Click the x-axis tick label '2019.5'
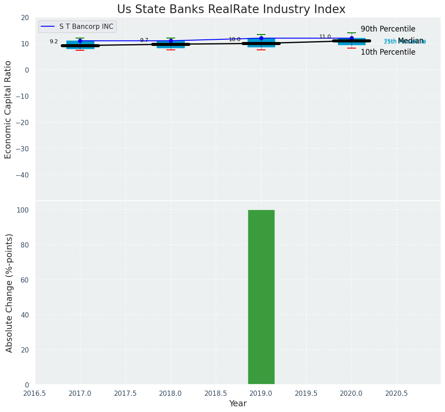445x412 pixels. tap(306, 394)
